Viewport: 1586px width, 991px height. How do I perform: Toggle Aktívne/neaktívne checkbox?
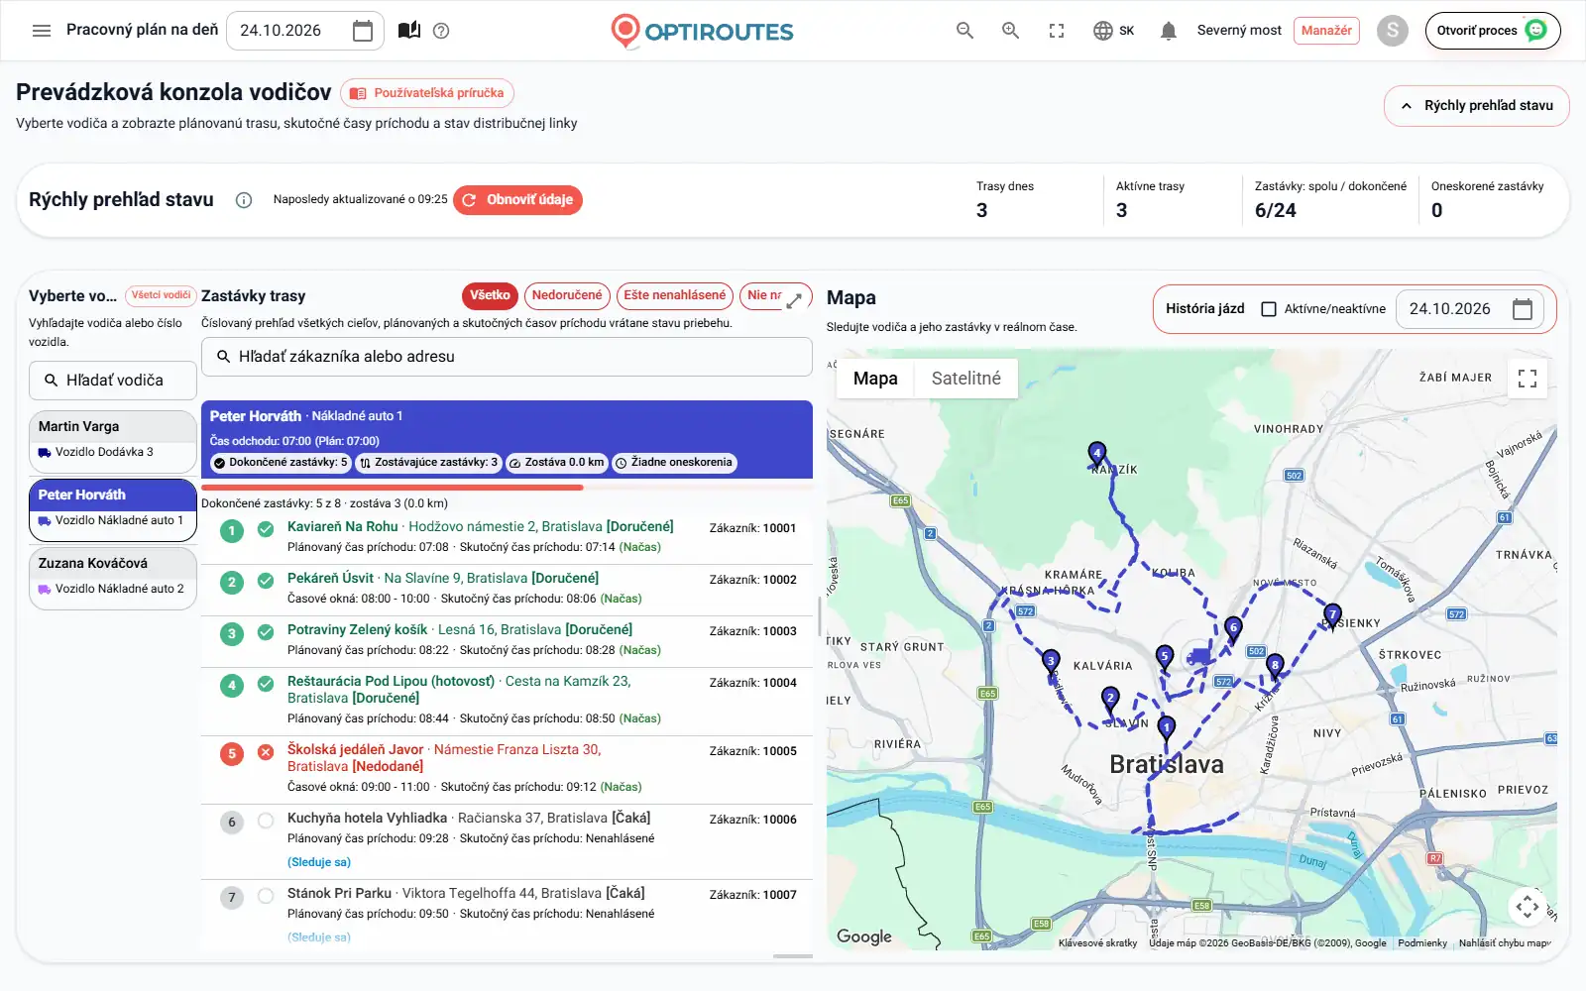tap(1269, 309)
